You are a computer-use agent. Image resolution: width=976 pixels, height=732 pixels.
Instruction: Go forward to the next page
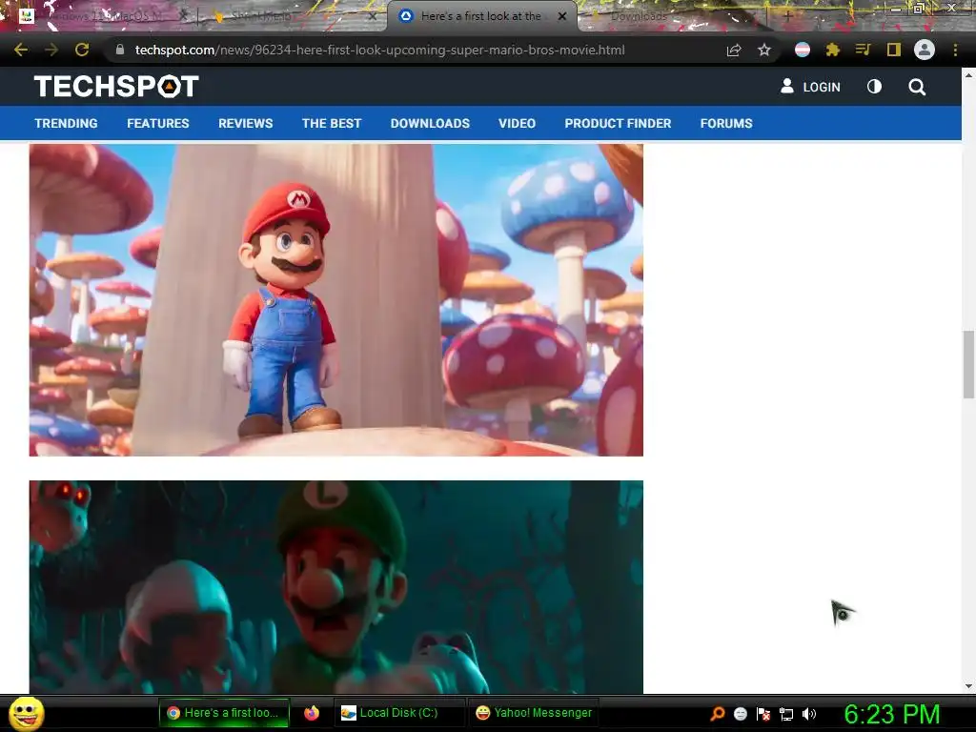[x=51, y=50]
